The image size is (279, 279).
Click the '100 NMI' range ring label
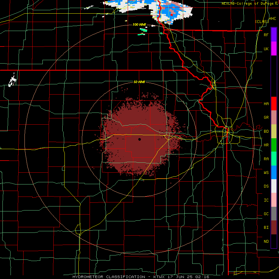coord(139,24)
